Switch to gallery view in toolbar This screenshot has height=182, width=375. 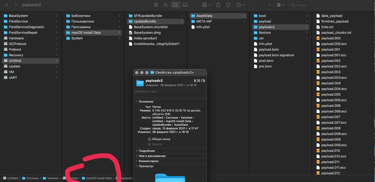click(x=185, y=5)
